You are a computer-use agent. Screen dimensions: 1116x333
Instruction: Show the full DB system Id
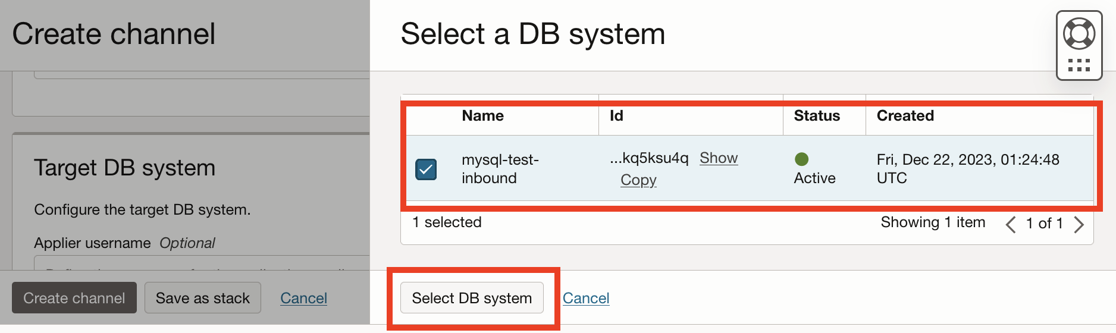pyautogui.click(x=718, y=158)
